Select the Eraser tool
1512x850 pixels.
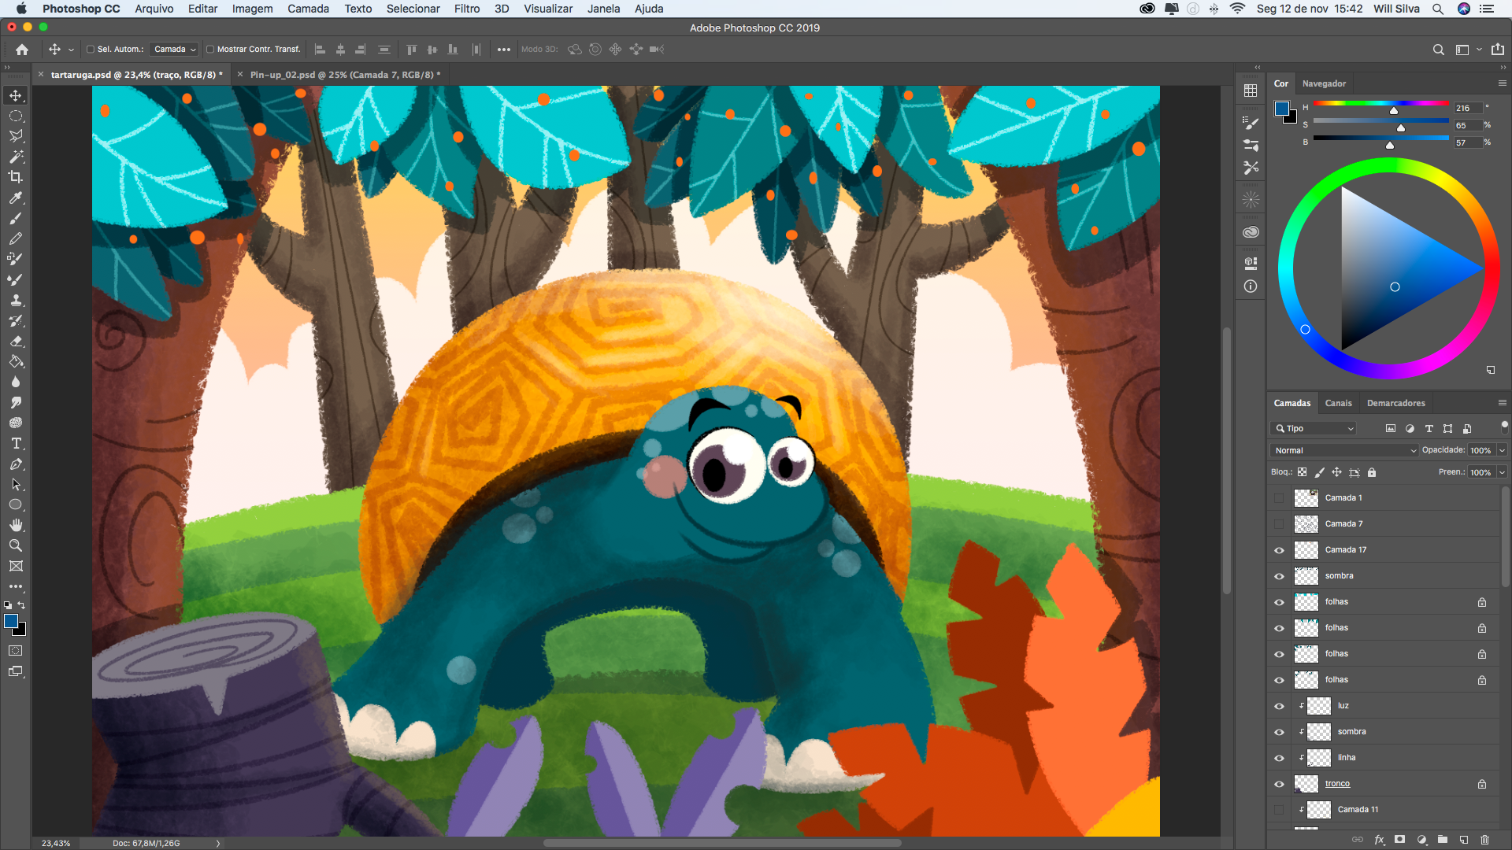click(16, 342)
